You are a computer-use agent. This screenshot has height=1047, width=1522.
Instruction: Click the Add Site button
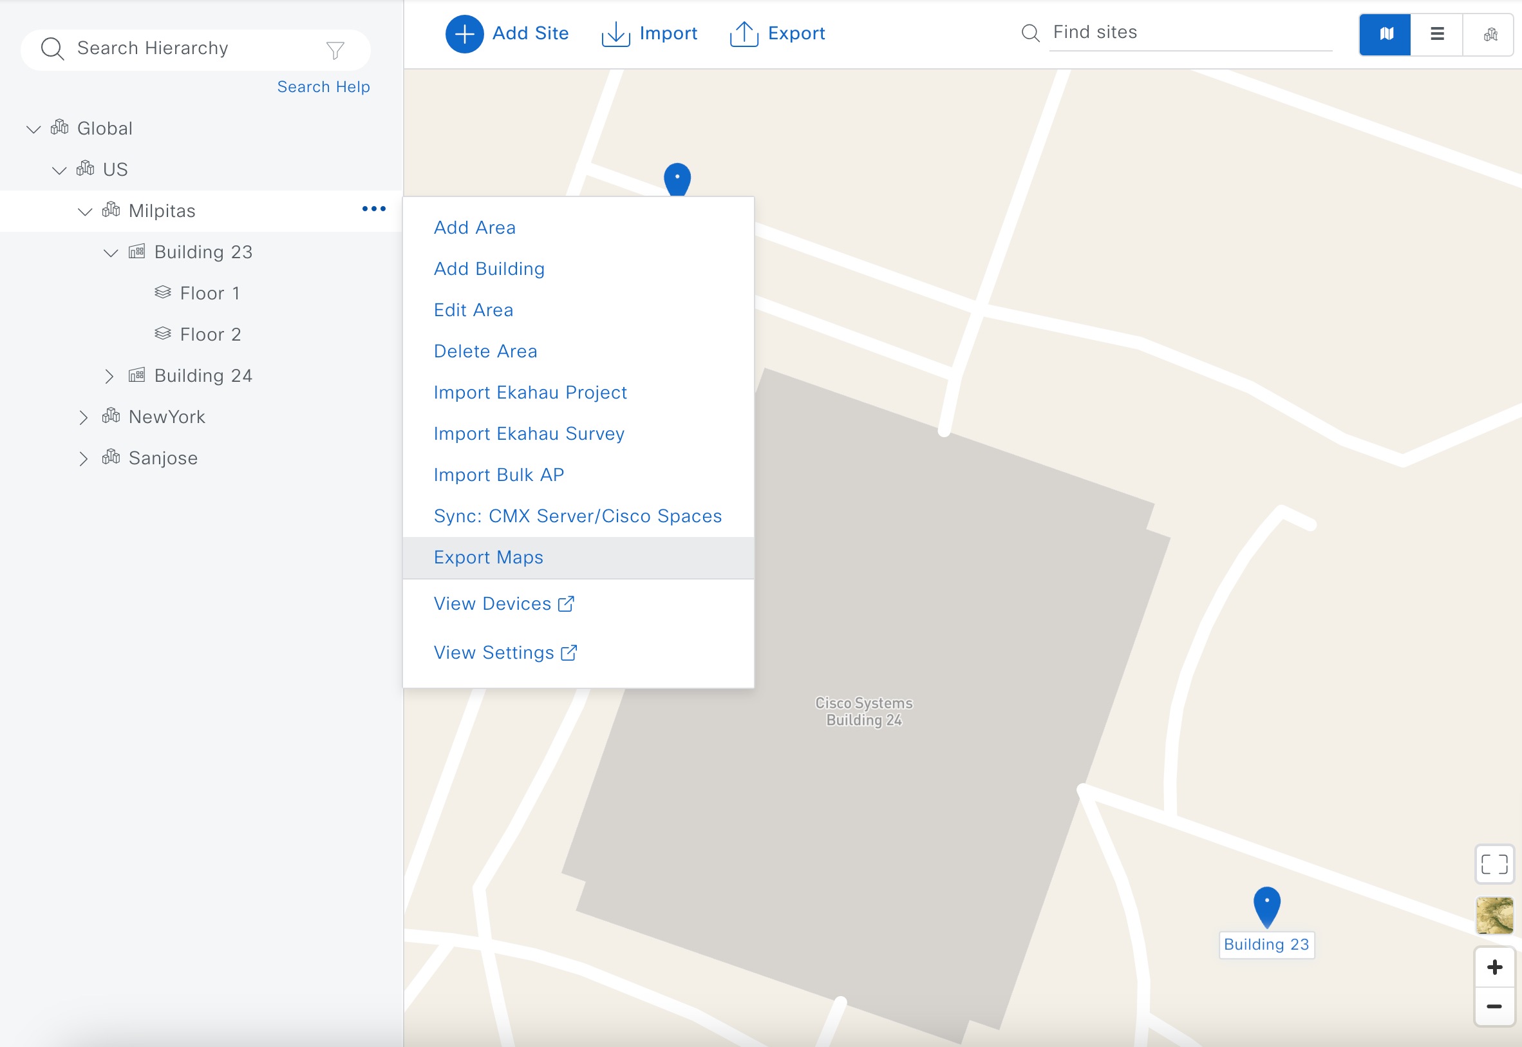click(x=507, y=33)
